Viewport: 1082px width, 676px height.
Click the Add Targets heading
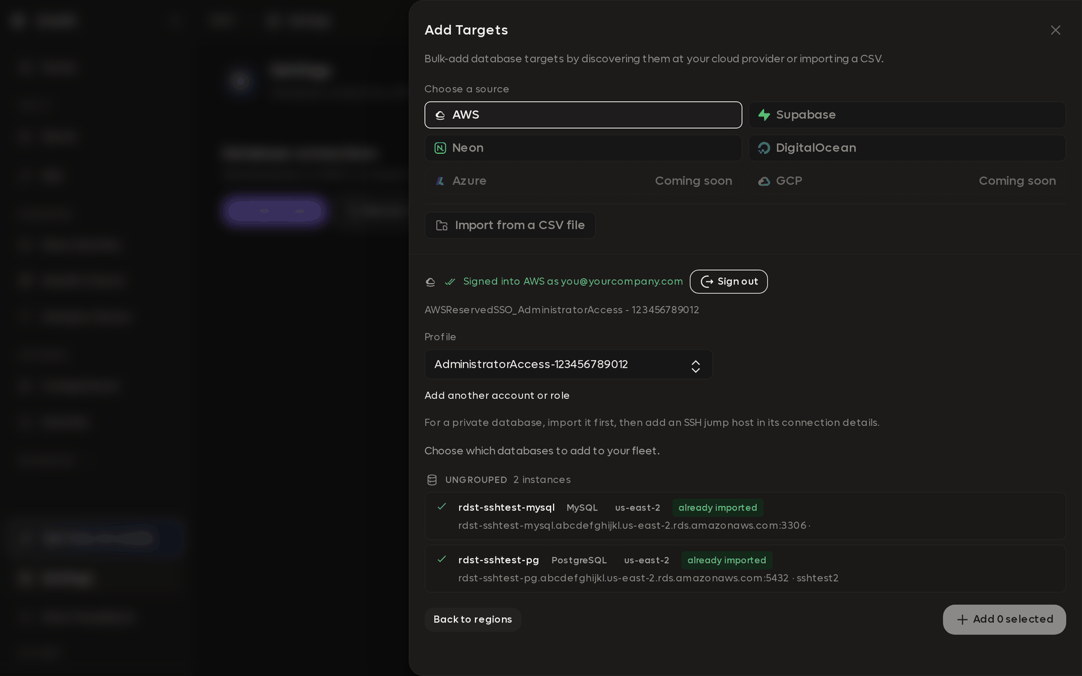[x=466, y=30]
